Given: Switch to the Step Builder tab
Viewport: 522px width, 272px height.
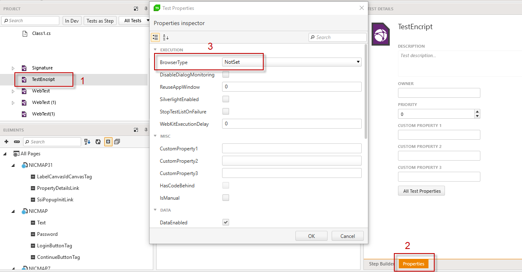Looking at the screenshot, I should pyautogui.click(x=381, y=264).
